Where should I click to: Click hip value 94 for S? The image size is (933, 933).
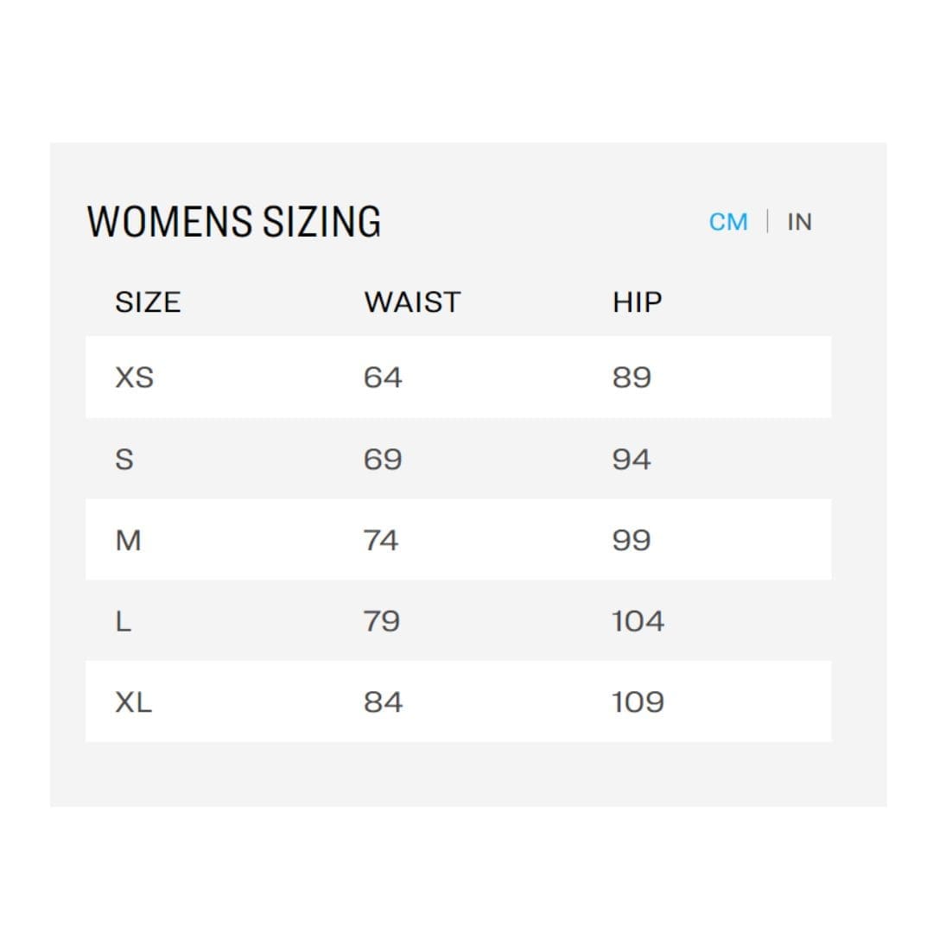(x=632, y=460)
